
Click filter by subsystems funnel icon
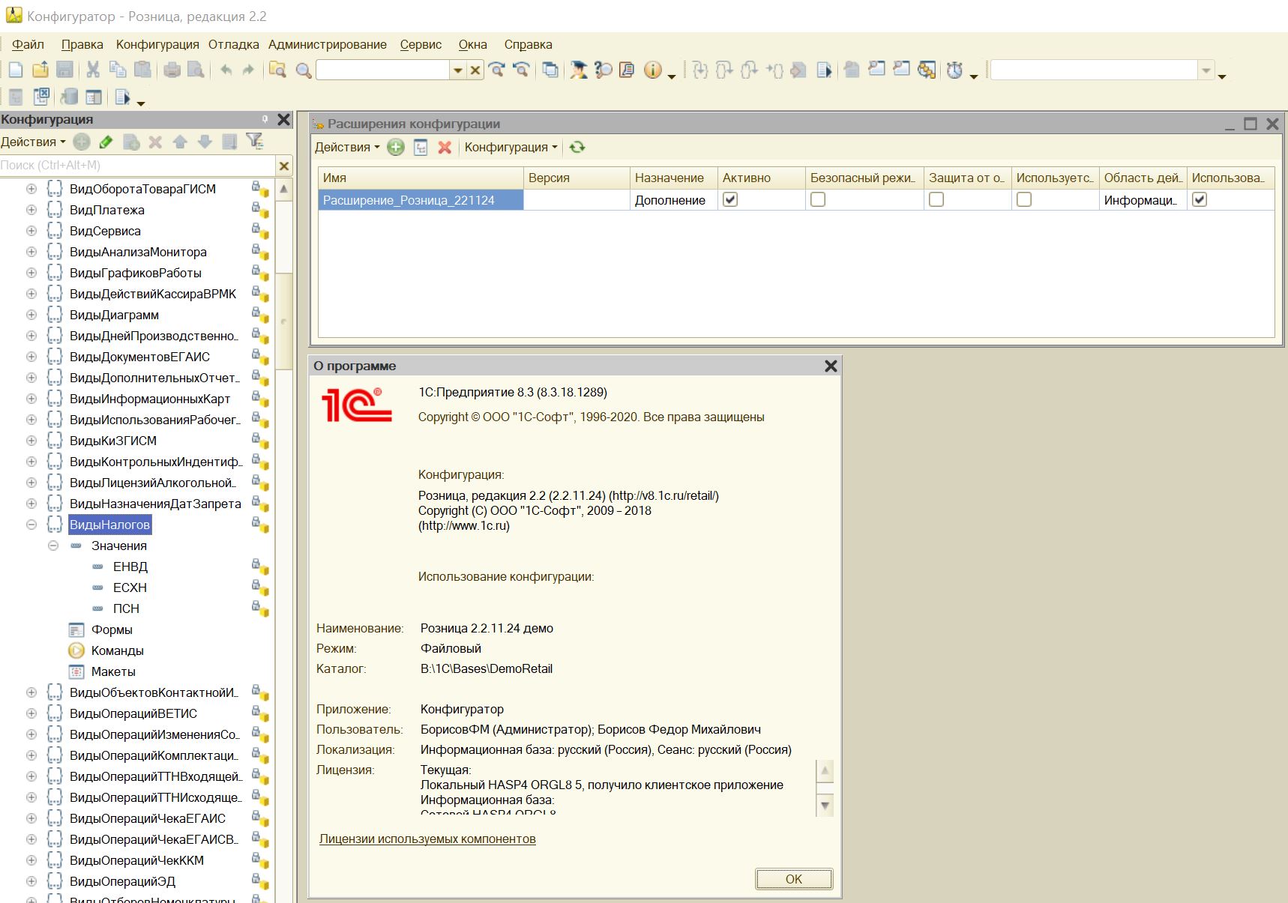(x=255, y=142)
